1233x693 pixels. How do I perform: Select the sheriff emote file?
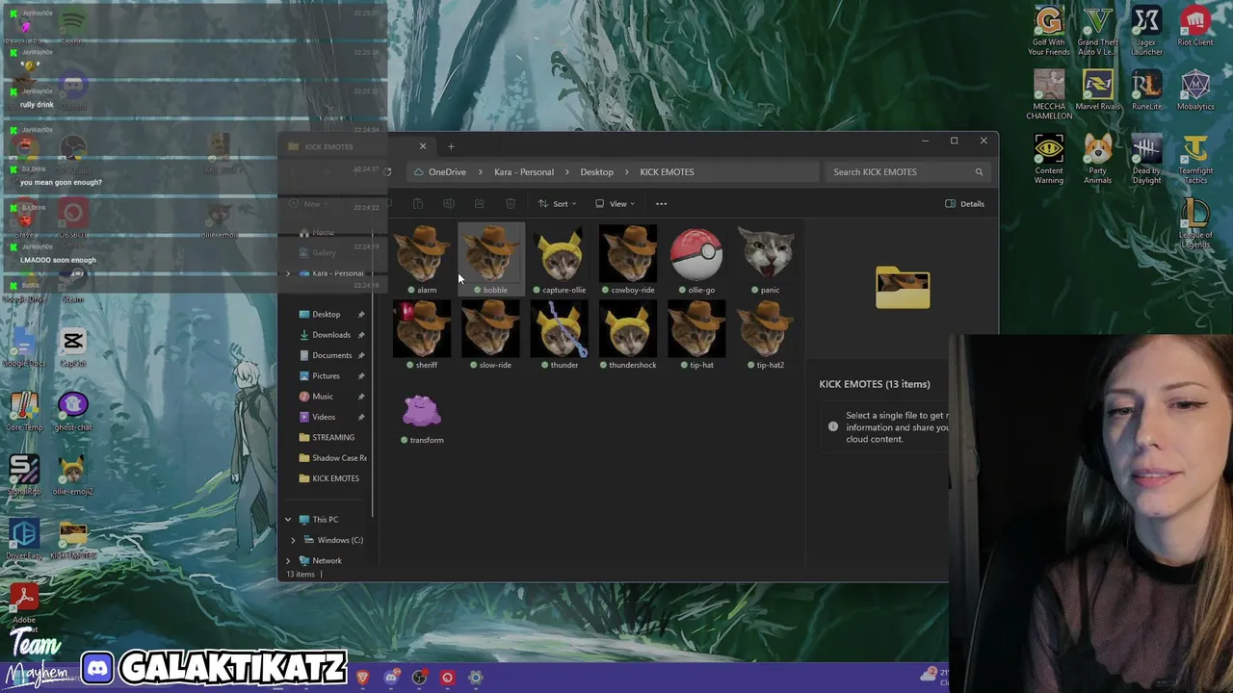pos(422,335)
